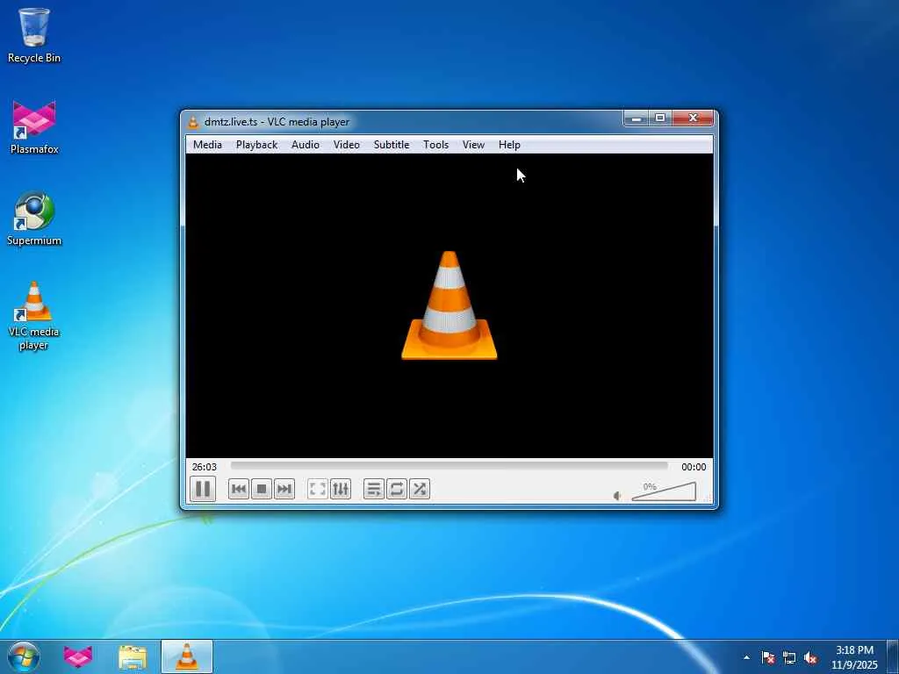The height and width of the screenshot is (674, 899).
Task: Open the Video menu
Action: point(347,145)
